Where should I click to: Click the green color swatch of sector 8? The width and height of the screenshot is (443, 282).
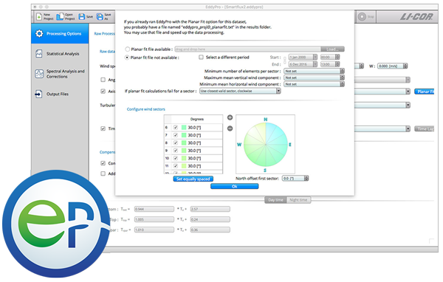coord(184,143)
